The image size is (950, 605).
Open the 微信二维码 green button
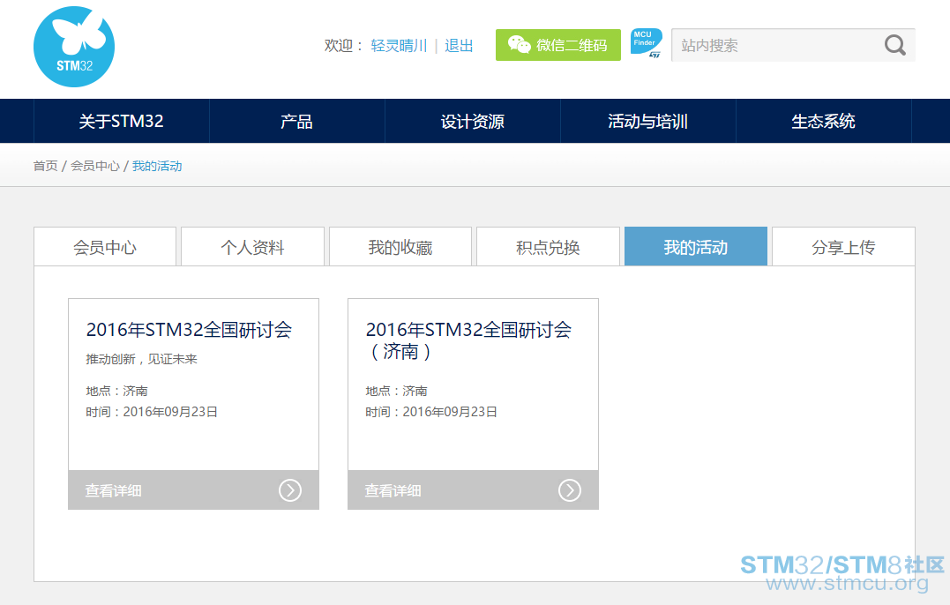(x=558, y=45)
